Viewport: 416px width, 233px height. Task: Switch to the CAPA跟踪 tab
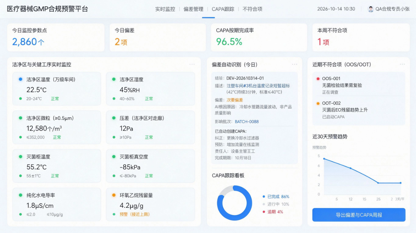(x=223, y=9)
